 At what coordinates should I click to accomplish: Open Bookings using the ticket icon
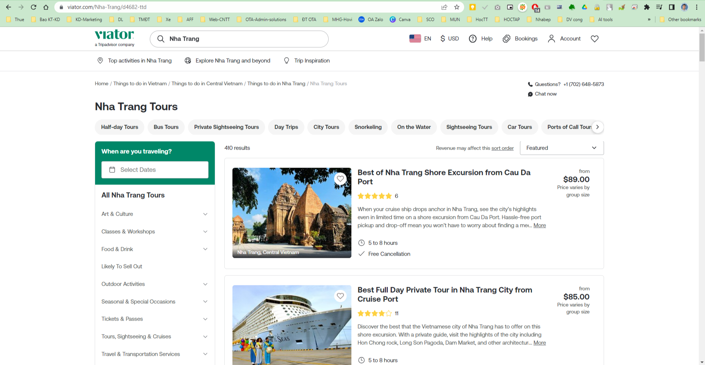[x=507, y=39]
